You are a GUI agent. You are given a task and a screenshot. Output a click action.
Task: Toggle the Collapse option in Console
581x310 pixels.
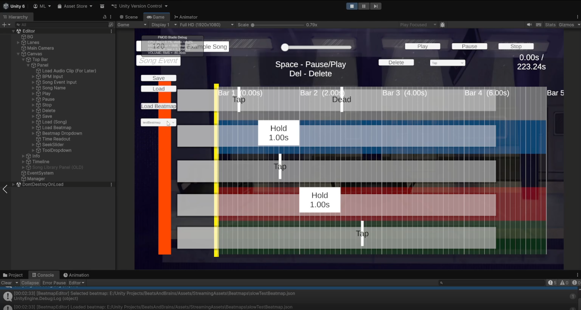pos(30,283)
